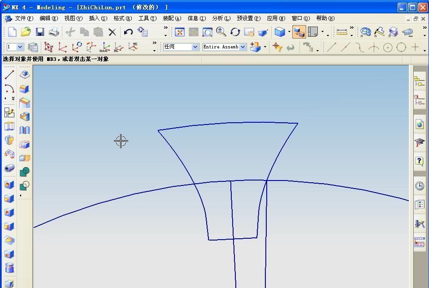Screen dimensions: 429x288
Task: Open the 帮助(H) menu
Action: pyautogui.click(x=325, y=18)
